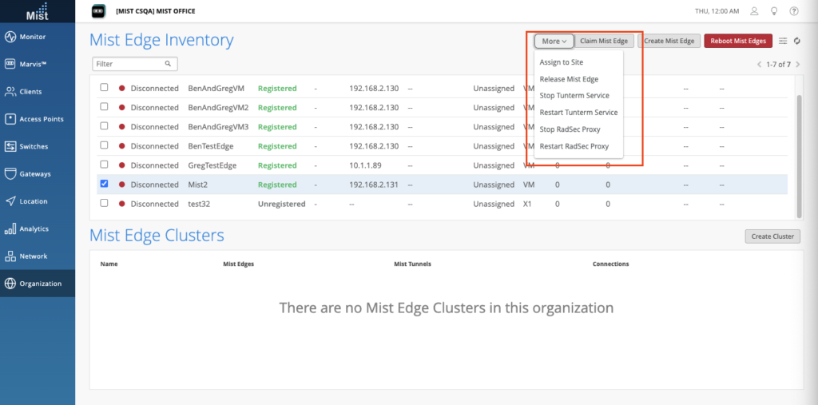This screenshot has height=405, width=818.
Task: Open Analytics in the sidebar
Action: coord(38,228)
